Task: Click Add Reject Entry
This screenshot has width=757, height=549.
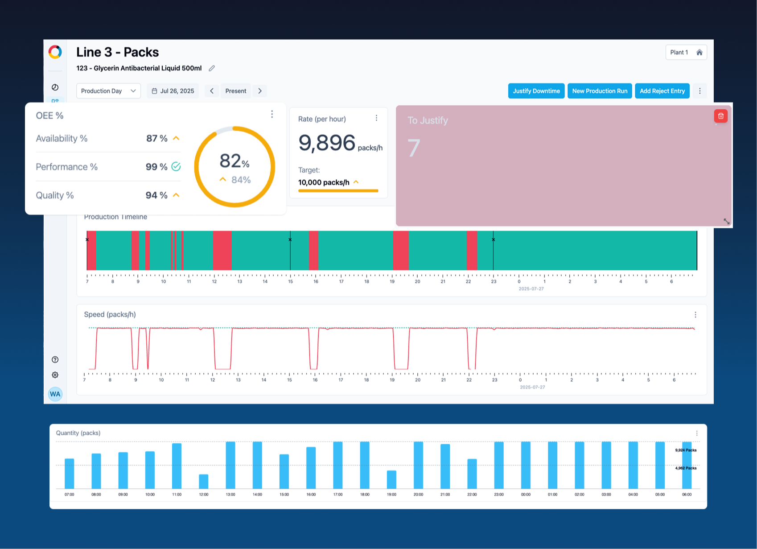Action: pos(662,91)
